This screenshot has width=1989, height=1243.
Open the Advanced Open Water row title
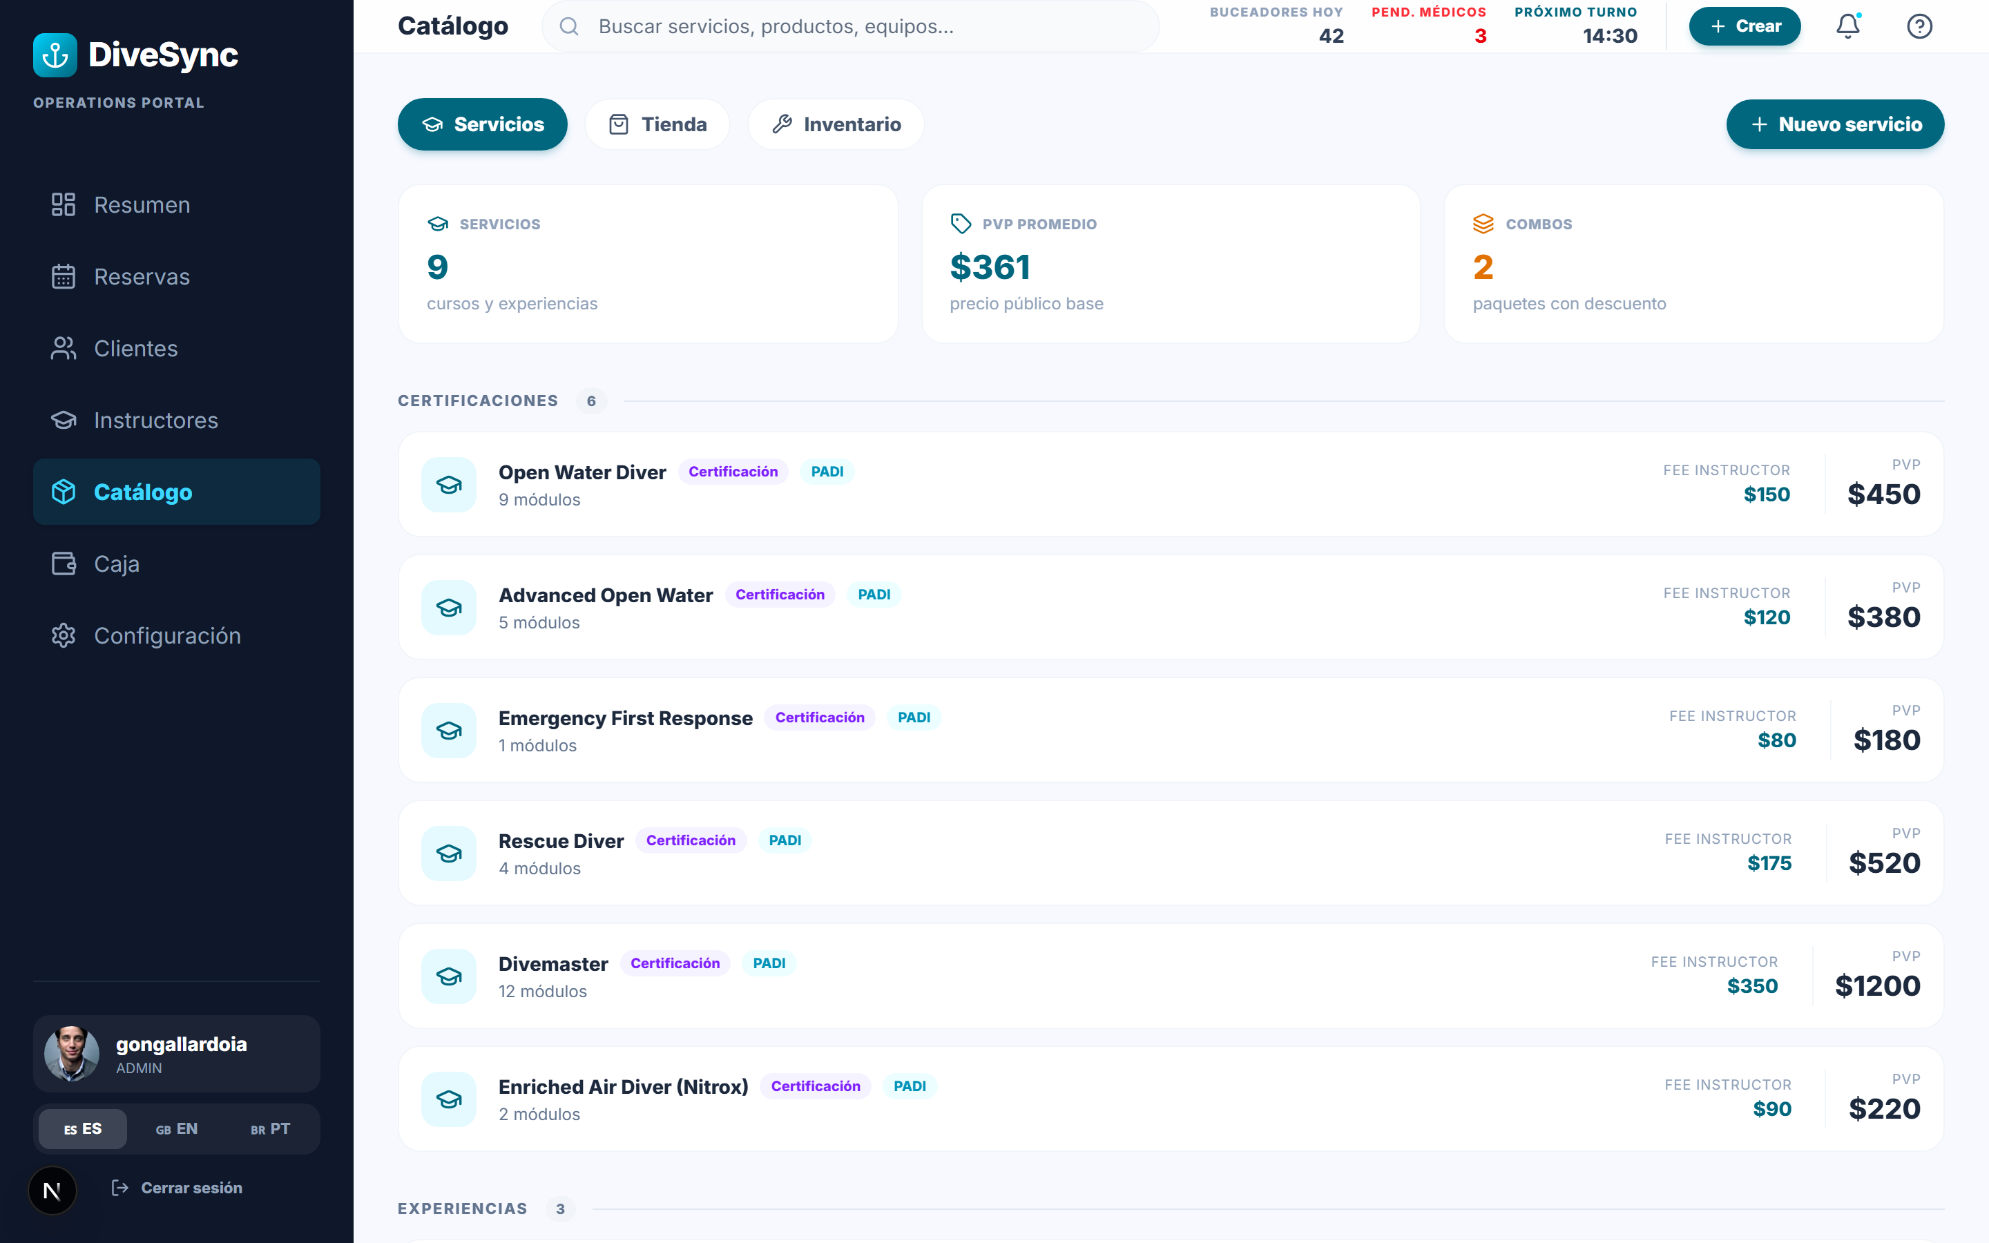(x=606, y=595)
